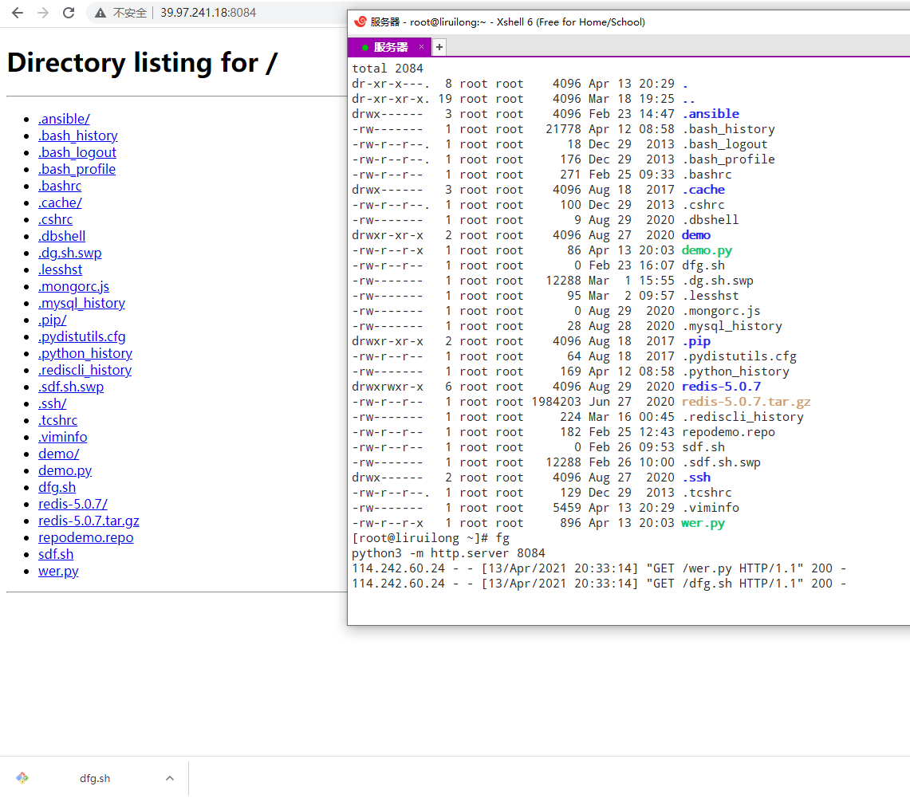The height and width of the screenshot is (798, 910).
Task: Open the .ansible/ directory link
Action: pos(64,119)
